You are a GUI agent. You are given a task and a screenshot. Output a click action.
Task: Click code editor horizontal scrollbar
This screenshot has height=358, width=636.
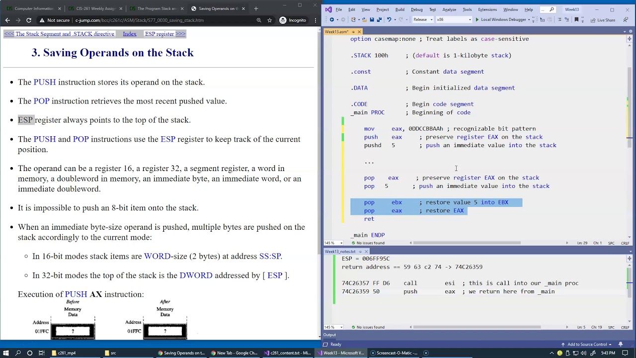[467, 243]
